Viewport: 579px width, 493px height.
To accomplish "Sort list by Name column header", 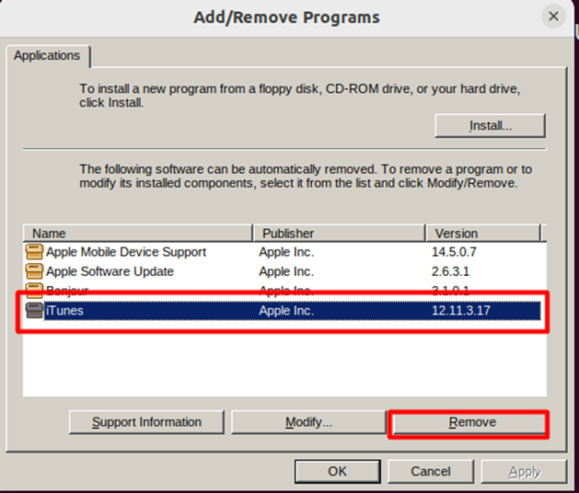I will pyautogui.click(x=138, y=234).
